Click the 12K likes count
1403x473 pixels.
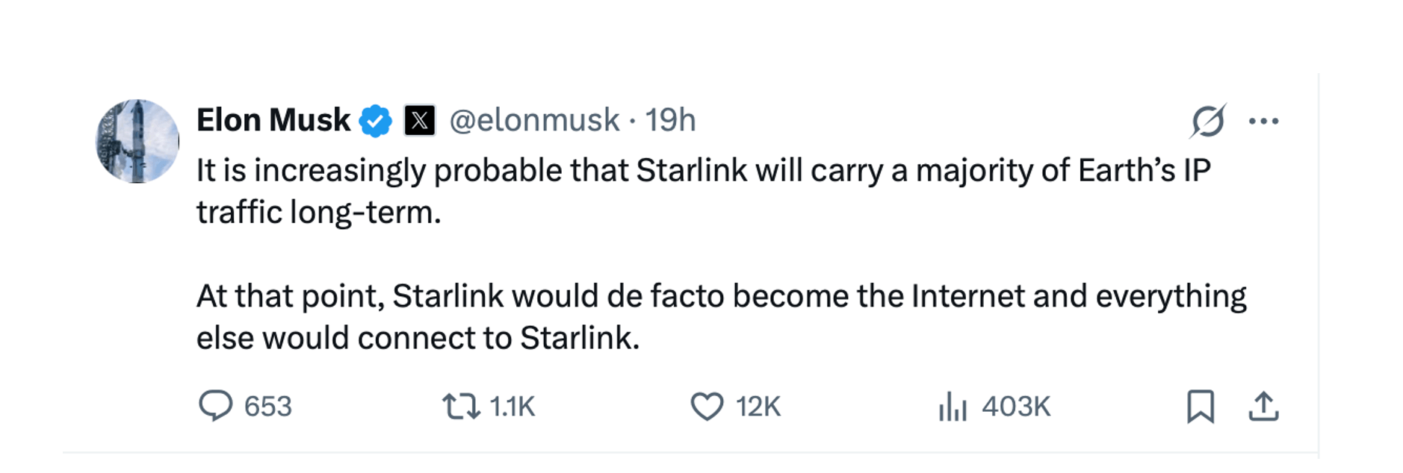[x=758, y=407]
